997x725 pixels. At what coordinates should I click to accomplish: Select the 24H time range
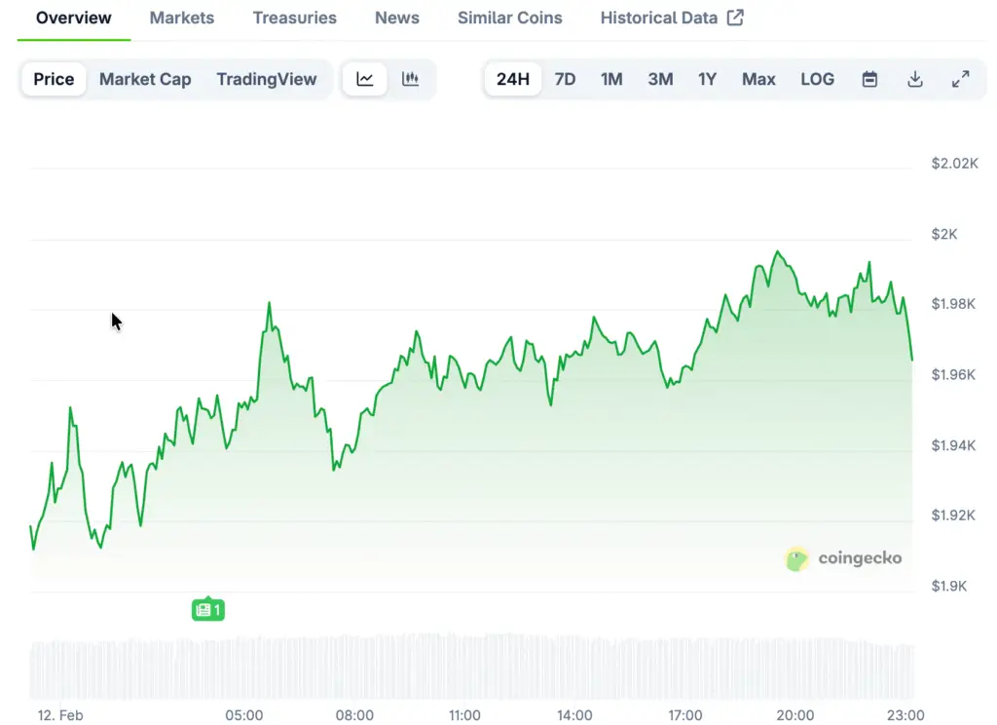513,80
